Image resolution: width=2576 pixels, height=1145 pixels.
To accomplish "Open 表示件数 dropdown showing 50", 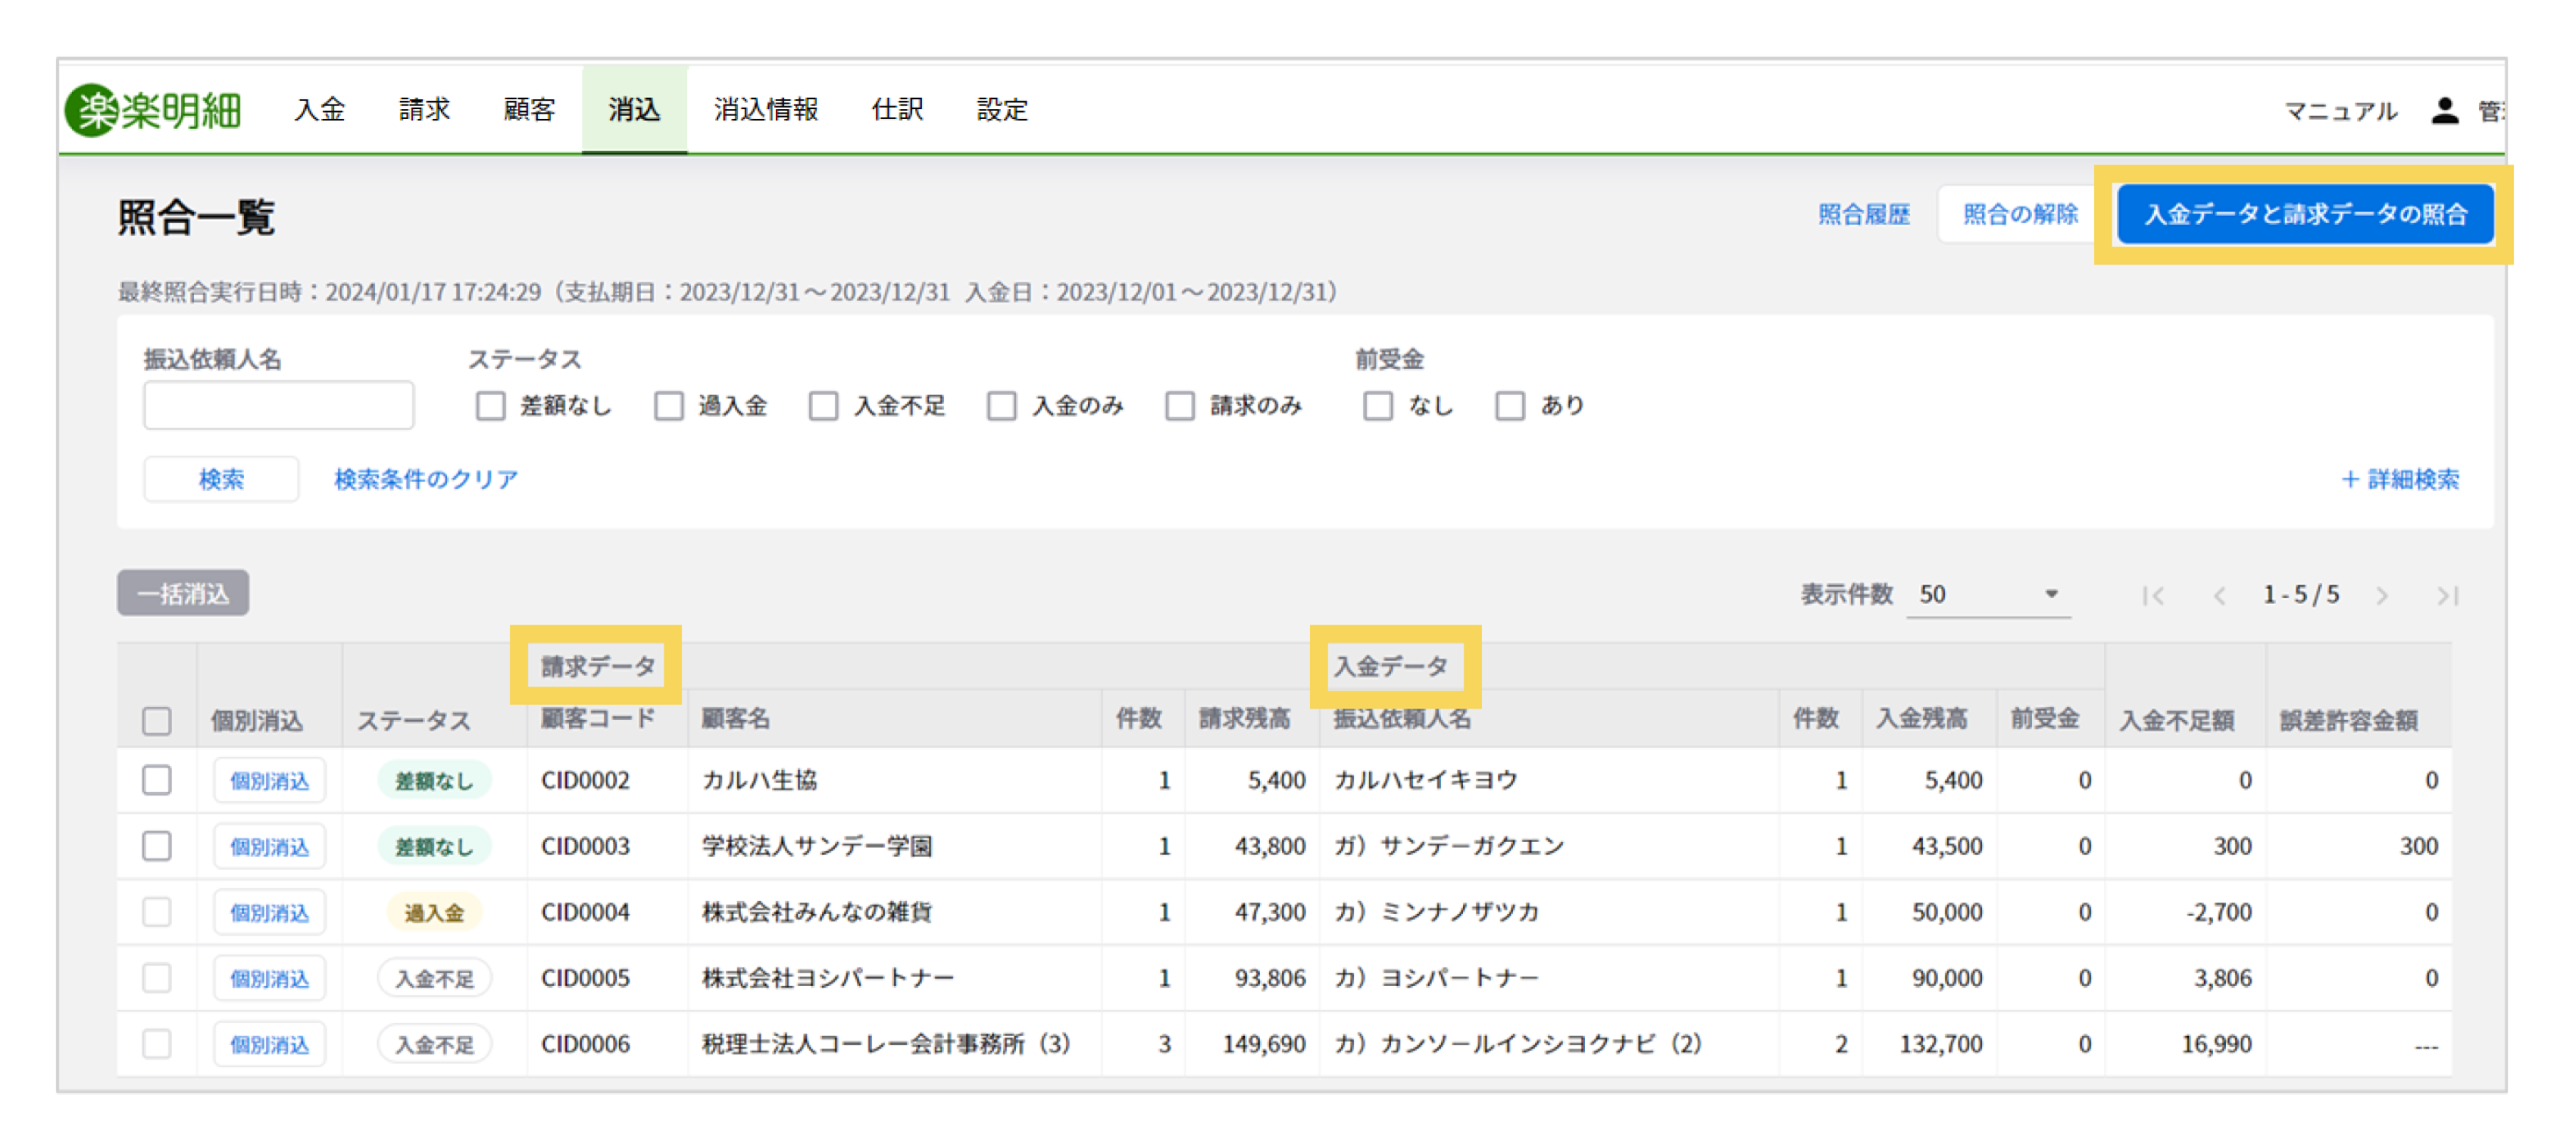I will pos(1987,594).
